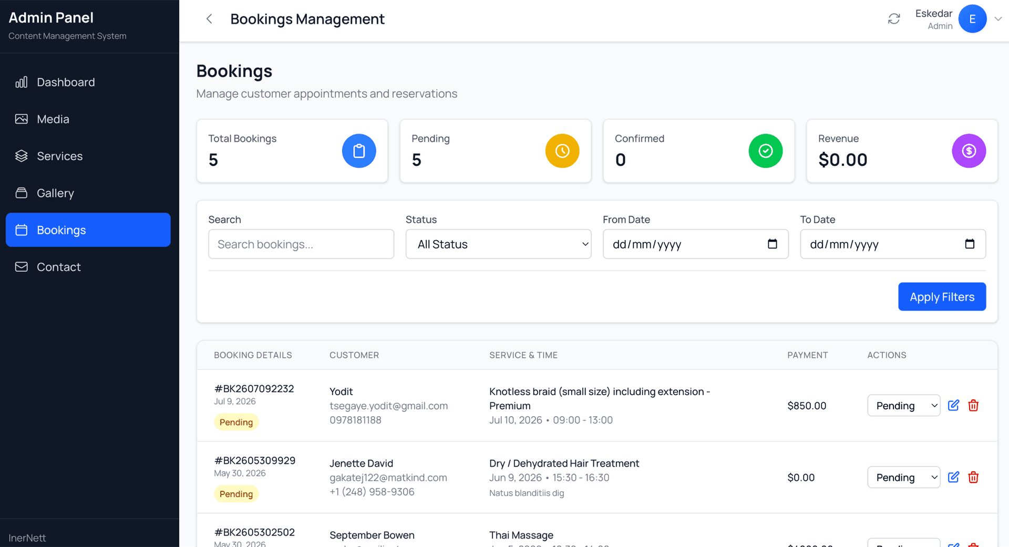Image resolution: width=1009 pixels, height=547 pixels.
Task: Click the Thai Massage service text
Action: (521, 535)
